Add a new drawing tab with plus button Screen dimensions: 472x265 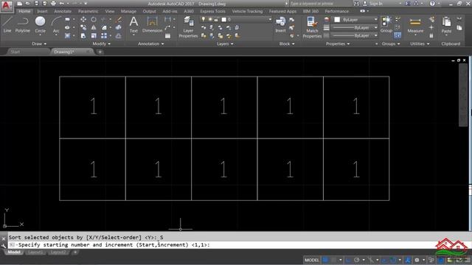[100, 52]
